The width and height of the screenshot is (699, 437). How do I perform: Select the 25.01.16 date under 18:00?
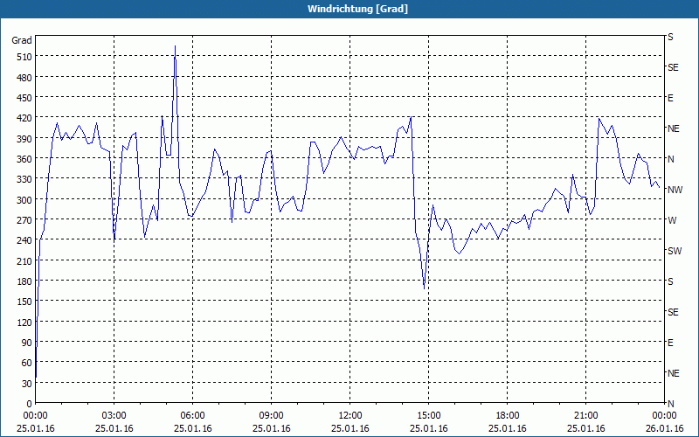[x=508, y=428]
